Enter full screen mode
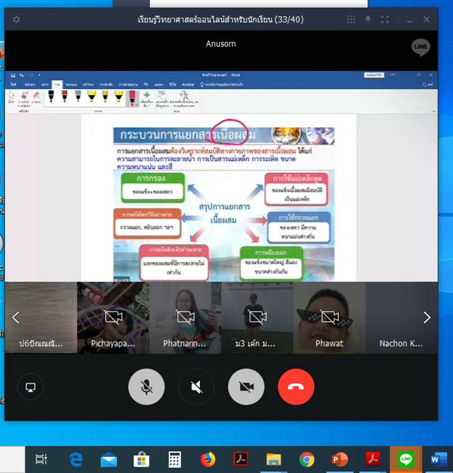 [385, 20]
